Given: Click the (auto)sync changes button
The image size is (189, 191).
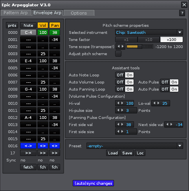Looking at the screenshot, I should tap(93, 183).
